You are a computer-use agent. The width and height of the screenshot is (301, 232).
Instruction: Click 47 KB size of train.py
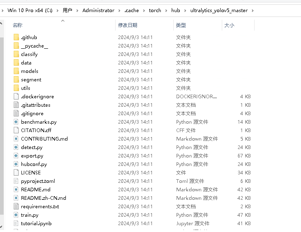[244, 215]
